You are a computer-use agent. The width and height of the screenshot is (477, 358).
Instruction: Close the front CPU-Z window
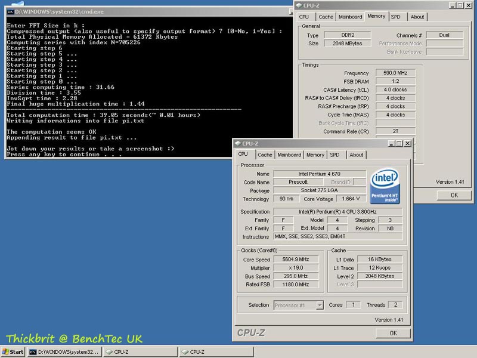point(408,143)
